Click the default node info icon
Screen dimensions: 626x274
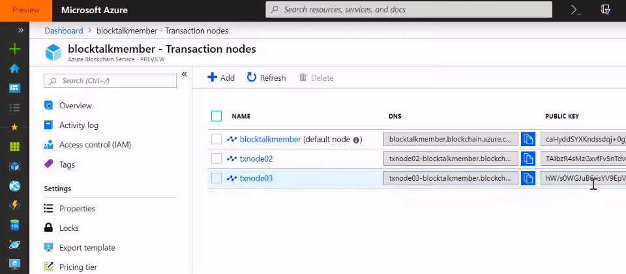[356, 140]
